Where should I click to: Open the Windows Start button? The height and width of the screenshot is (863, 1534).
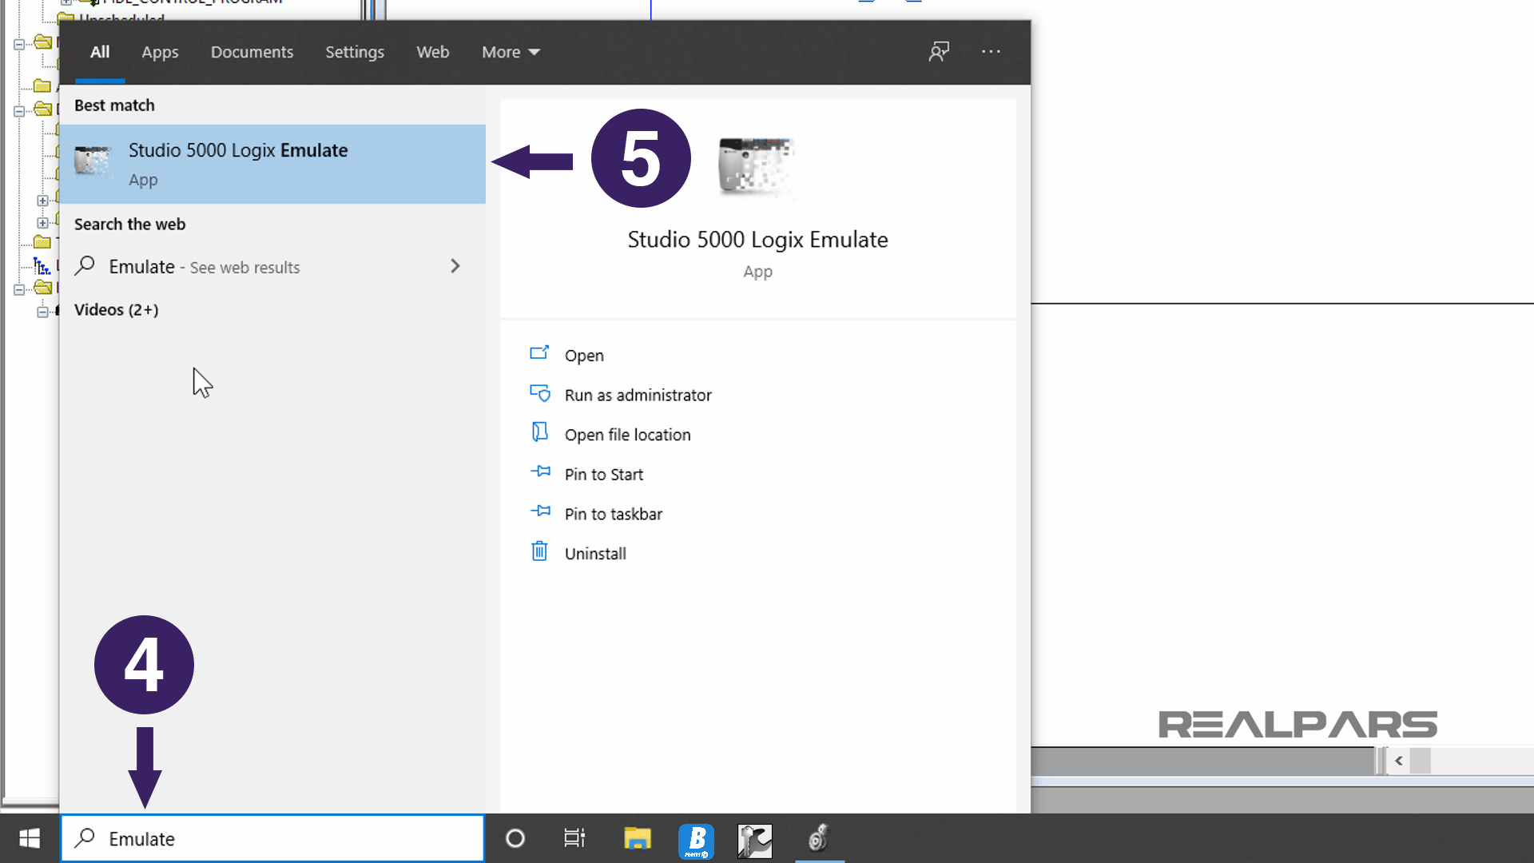pos(30,838)
